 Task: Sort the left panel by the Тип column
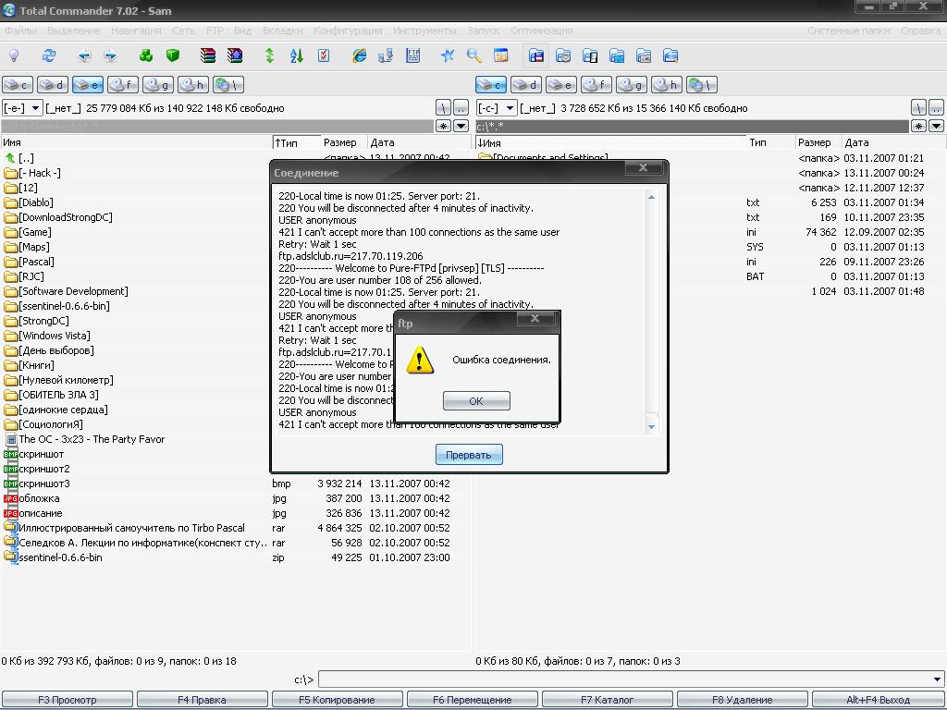click(x=296, y=143)
